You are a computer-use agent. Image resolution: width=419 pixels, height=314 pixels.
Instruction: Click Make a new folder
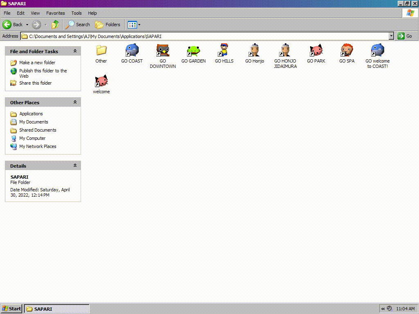(x=37, y=63)
